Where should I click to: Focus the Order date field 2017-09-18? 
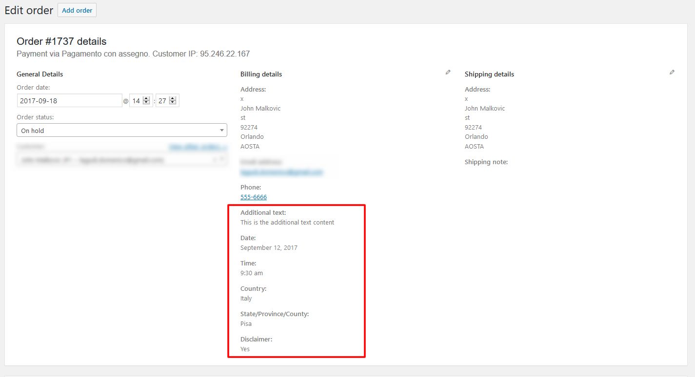pos(69,101)
